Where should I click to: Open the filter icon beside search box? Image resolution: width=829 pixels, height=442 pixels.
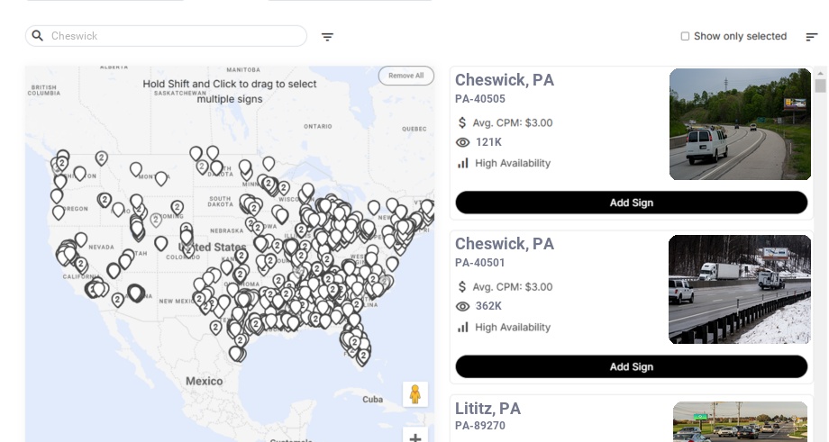coord(327,37)
